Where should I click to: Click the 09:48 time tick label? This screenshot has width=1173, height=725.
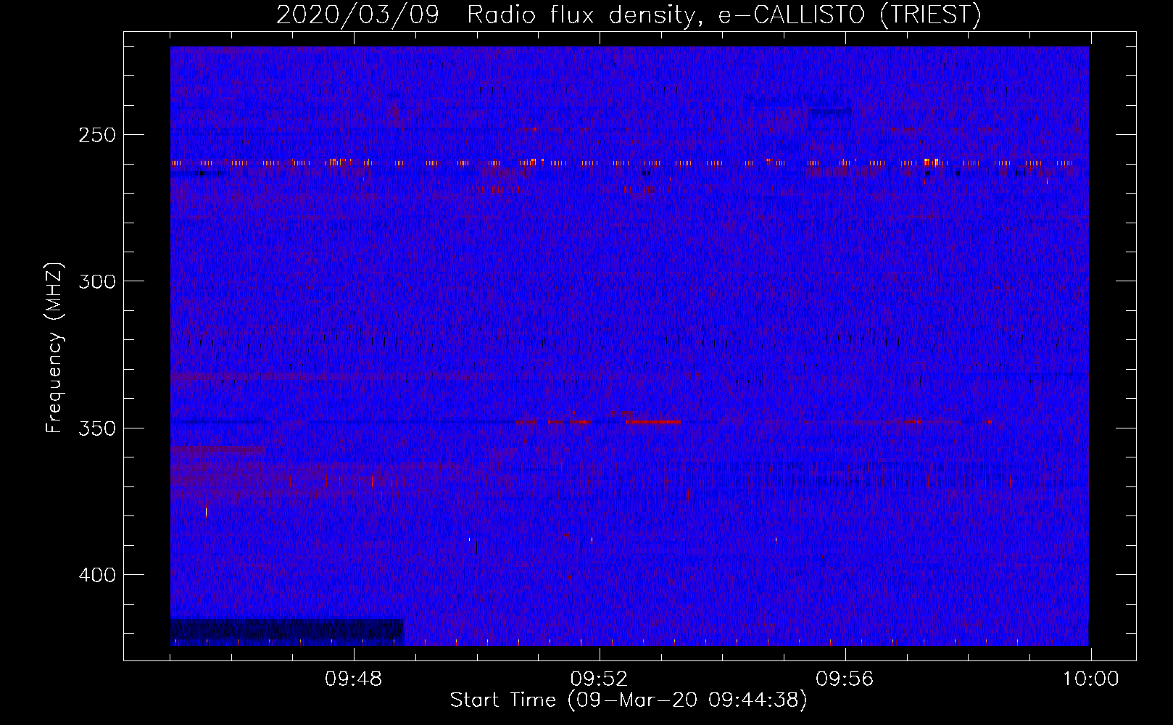point(353,679)
